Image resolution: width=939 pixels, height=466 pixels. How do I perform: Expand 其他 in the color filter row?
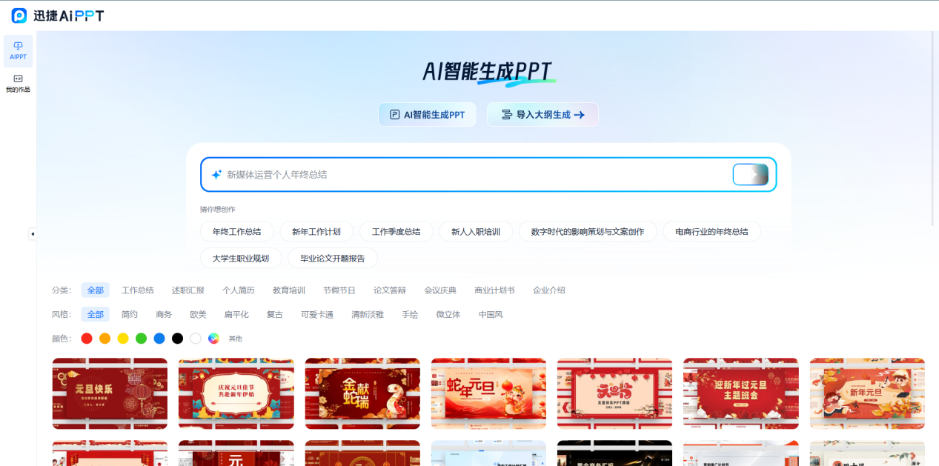(x=236, y=338)
